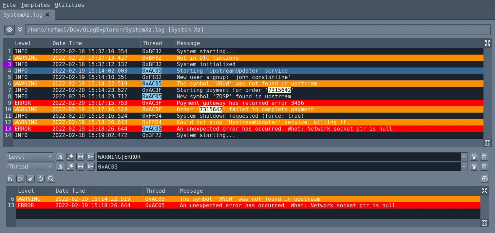Close the SystemXz.log tab
Viewport: 495px width, 233px height.
[47, 15]
